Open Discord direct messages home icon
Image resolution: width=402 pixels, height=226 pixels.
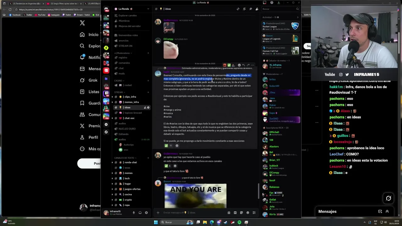tap(106, 9)
